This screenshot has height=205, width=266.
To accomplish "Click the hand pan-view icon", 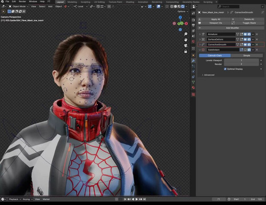I will pyautogui.click(x=186, y=40).
